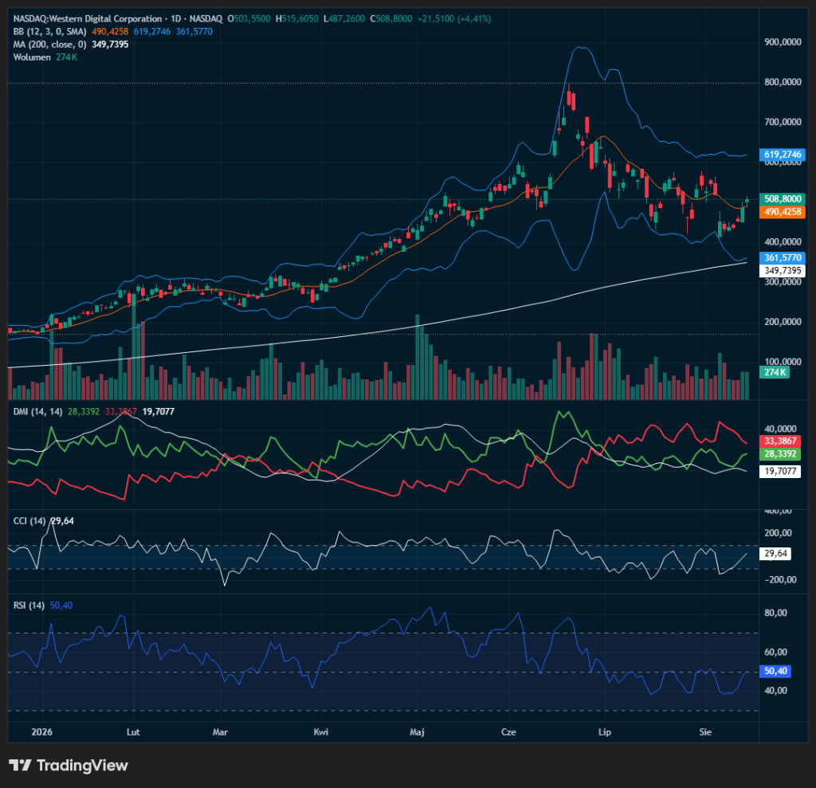Click the 2026 label on time axis
The width and height of the screenshot is (816, 788).
pyautogui.click(x=41, y=731)
